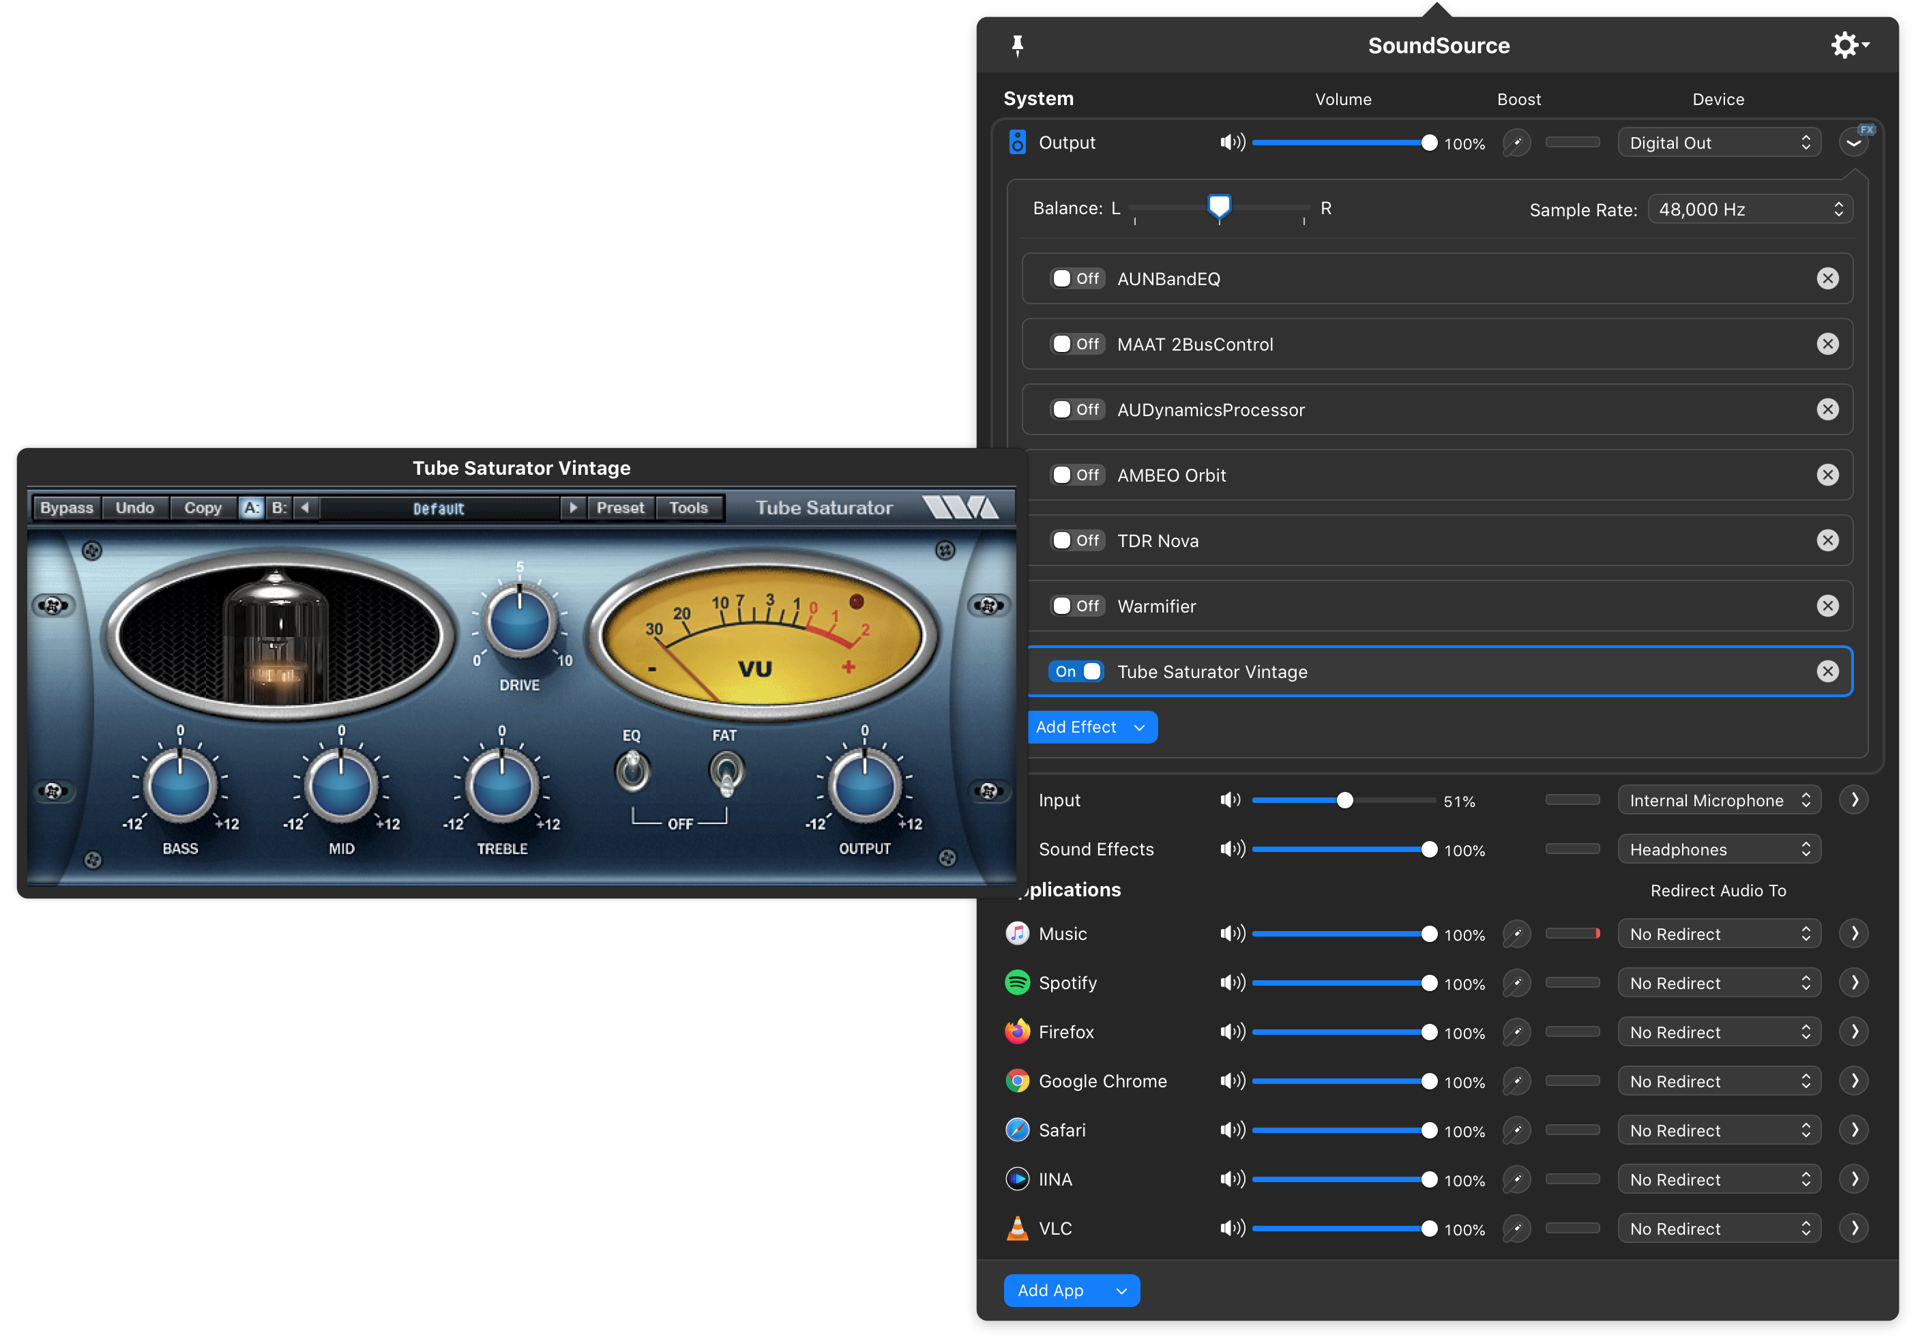Toggle boost wand for Music
Screen dimensions: 1929x1337
[1516, 933]
